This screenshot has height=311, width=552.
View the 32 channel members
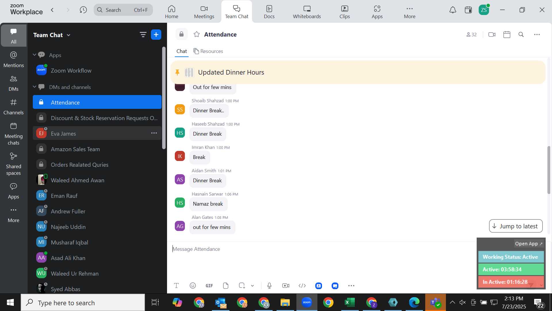coord(471,35)
